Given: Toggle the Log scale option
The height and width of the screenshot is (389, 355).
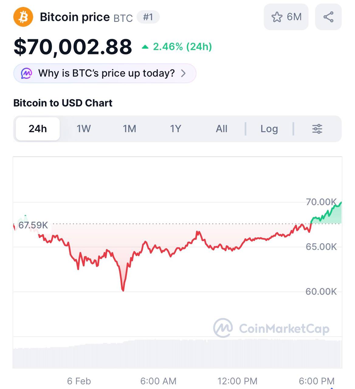Looking at the screenshot, I should (269, 129).
